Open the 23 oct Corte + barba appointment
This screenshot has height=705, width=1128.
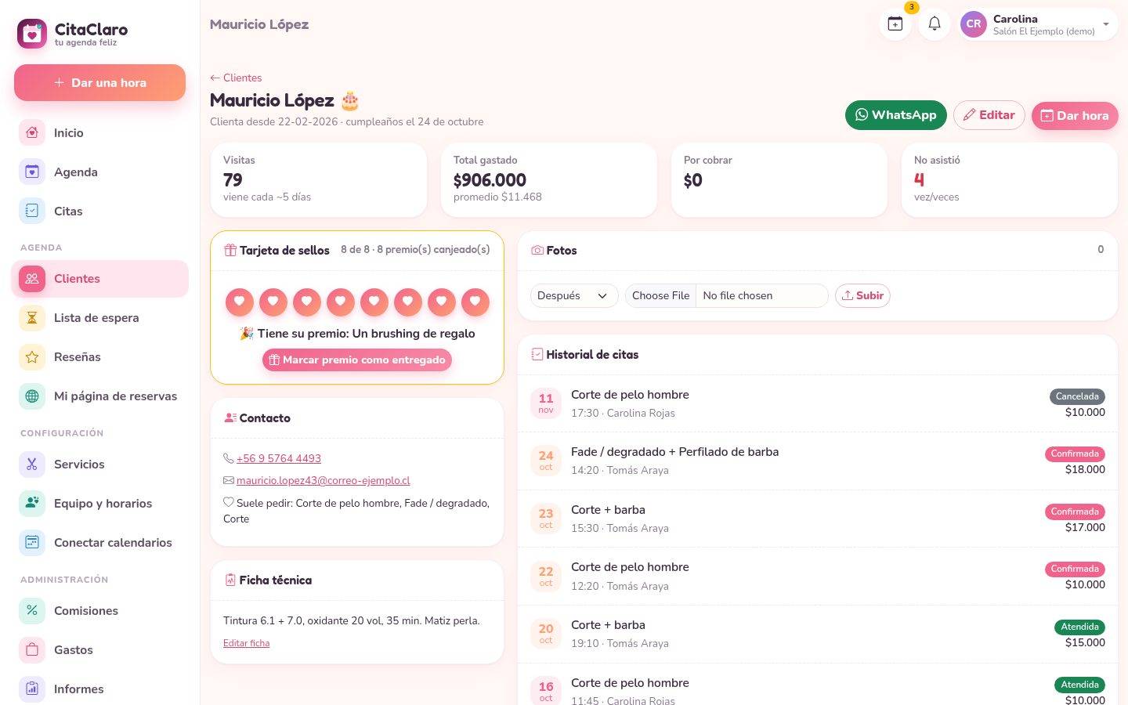818,519
